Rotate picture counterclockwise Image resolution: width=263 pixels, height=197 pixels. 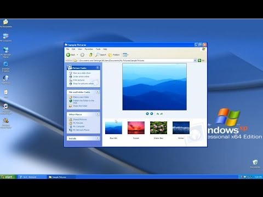(162, 114)
